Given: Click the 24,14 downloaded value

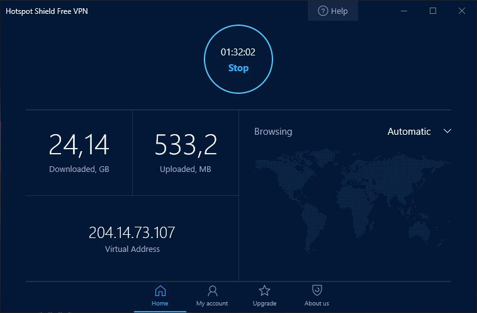Looking at the screenshot, I should 79,145.
